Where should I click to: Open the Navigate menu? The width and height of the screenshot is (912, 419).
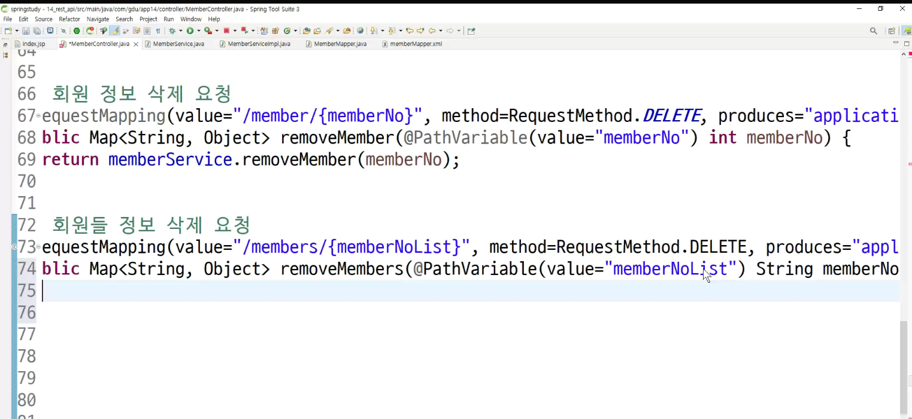pos(98,19)
